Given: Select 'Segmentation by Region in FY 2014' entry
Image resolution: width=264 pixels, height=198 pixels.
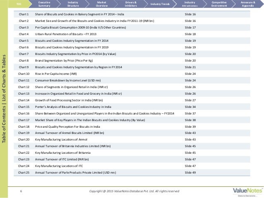Looking at the screenshot, I should click(79, 67).
